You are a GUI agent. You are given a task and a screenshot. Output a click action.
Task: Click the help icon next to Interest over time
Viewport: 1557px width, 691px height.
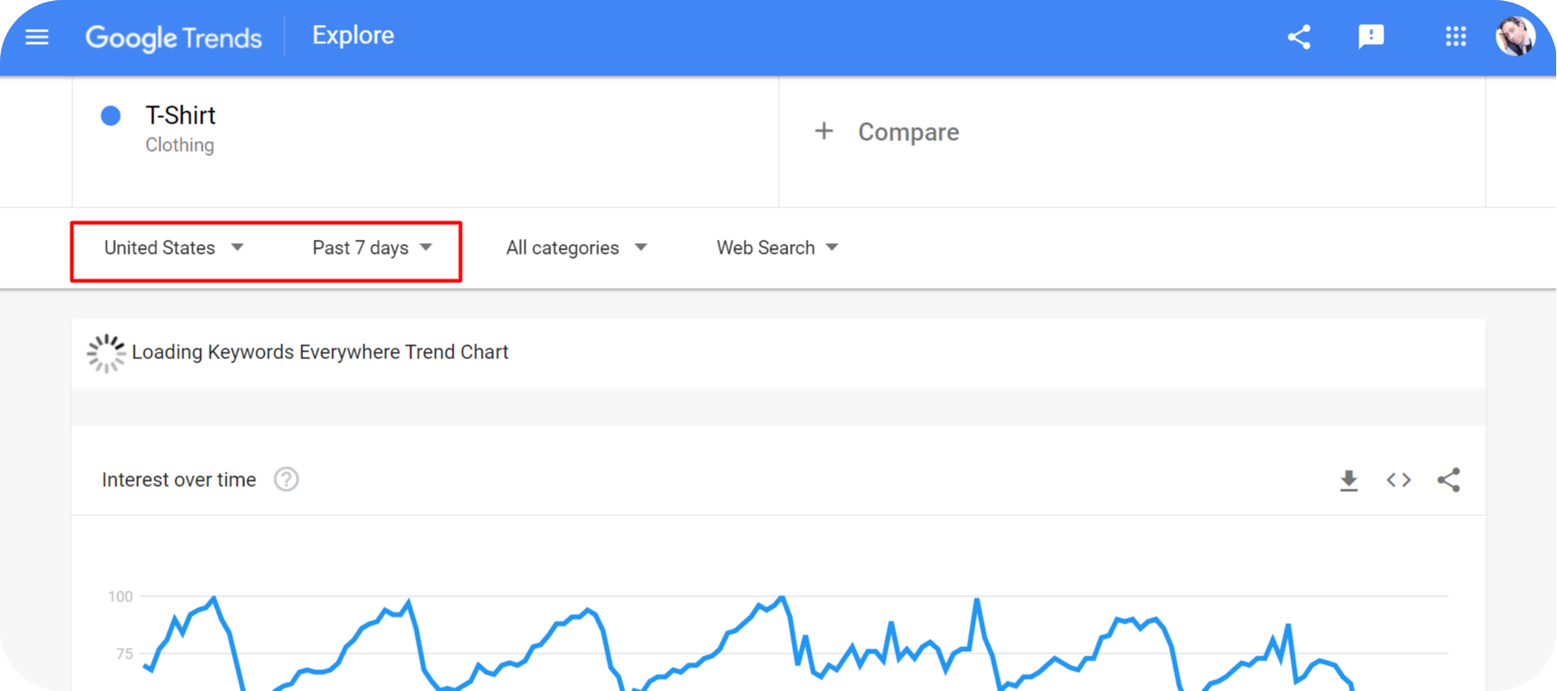coord(286,479)
